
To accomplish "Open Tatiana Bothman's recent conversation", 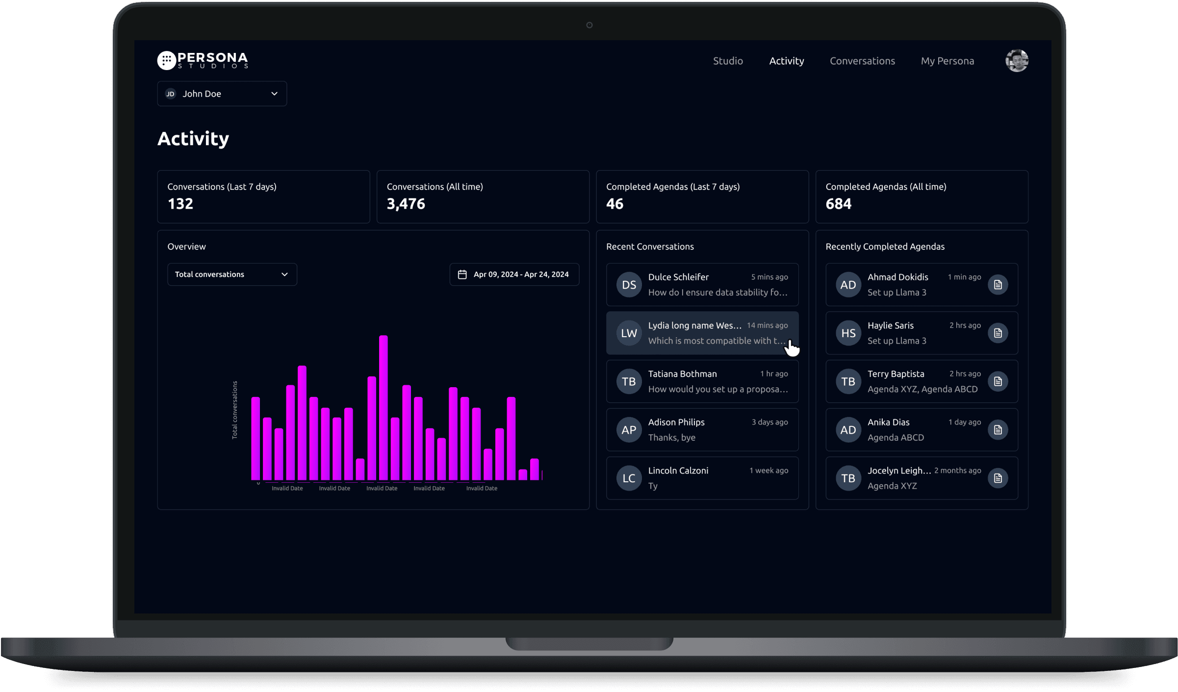I will coord(702,381).
